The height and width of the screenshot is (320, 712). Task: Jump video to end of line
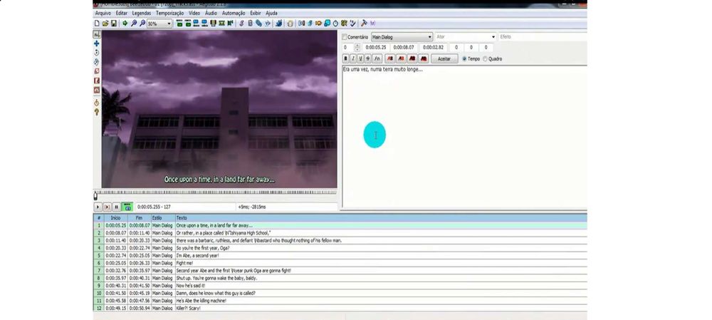coord(188,24)
